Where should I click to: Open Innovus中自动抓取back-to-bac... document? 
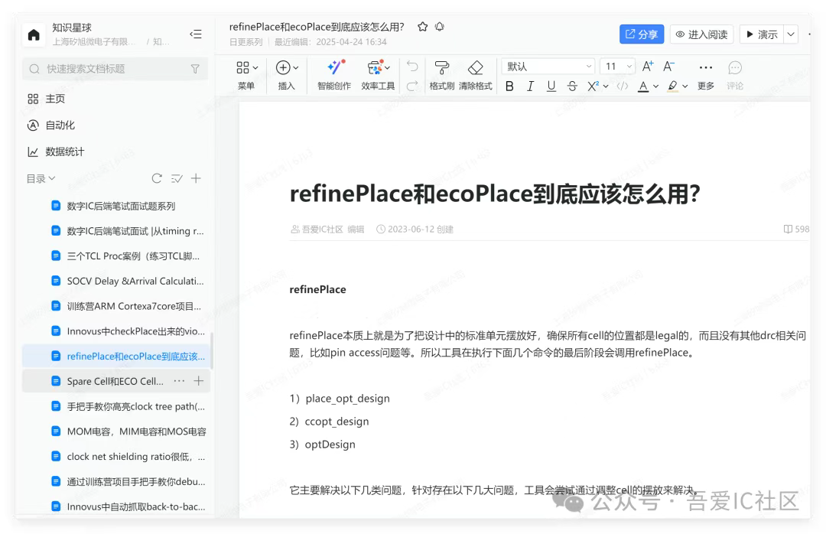(x=116, y=506)
